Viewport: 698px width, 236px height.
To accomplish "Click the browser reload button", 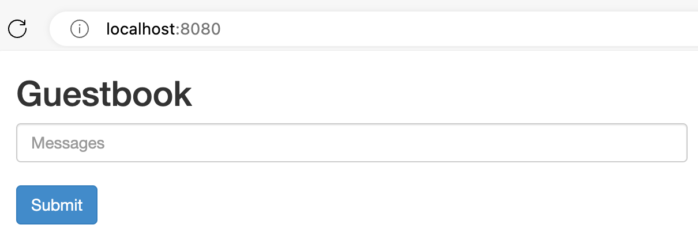I will [x=18, y=28].
